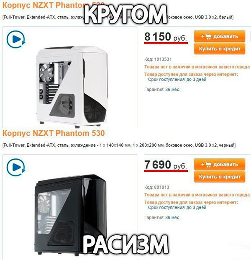Click the 36 мес. warranty link for the black case

tap(172, 217)
